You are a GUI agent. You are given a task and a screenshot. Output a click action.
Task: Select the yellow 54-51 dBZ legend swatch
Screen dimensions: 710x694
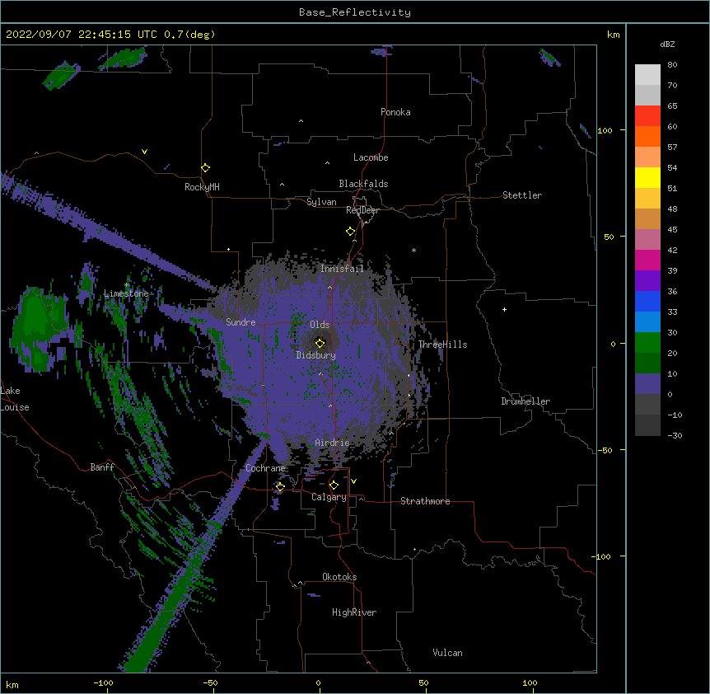(x=647, y=177)
